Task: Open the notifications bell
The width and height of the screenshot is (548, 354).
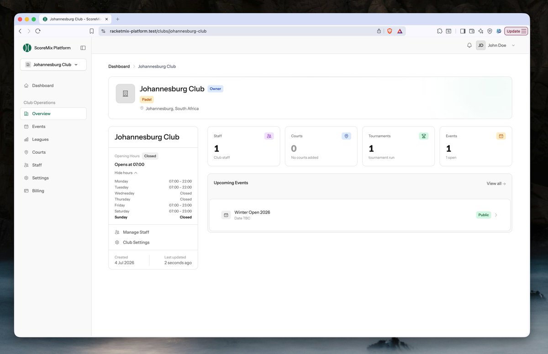Action: tap(469, 45)
